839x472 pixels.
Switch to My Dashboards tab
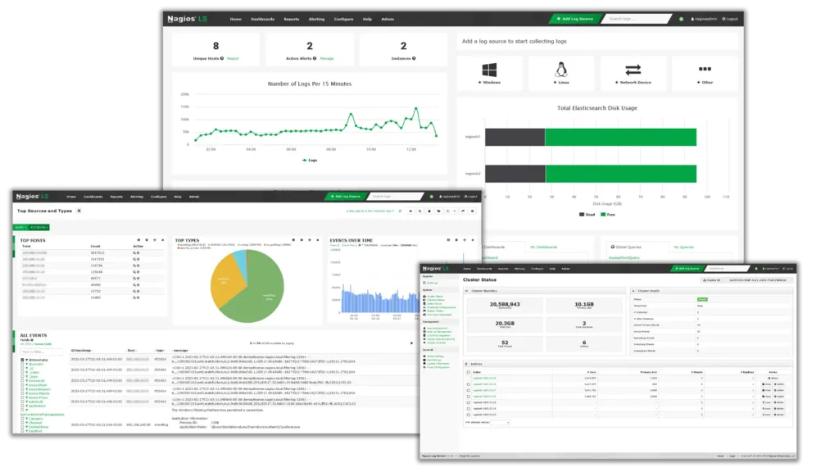(543, 247)
